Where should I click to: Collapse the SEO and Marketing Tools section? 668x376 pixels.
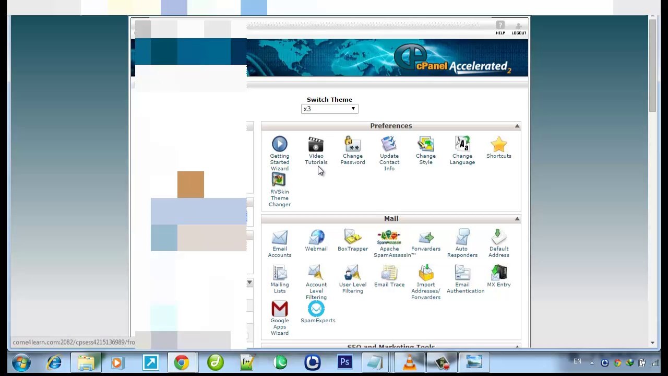517,346
